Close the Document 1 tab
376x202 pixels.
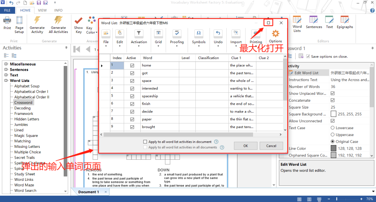[105, 192]
